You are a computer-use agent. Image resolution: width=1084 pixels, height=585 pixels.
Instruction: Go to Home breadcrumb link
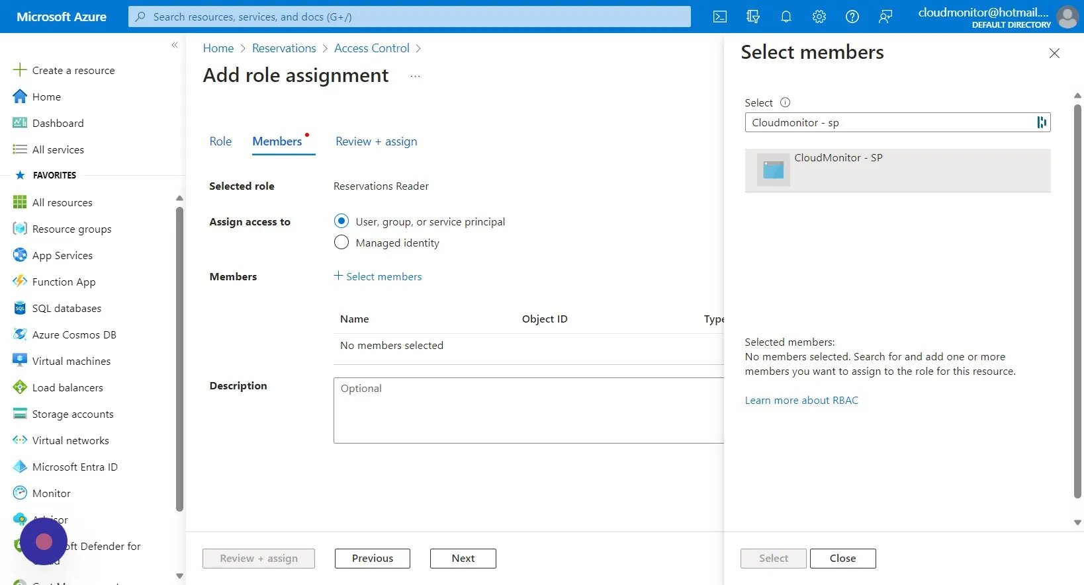click(x=218, y=48)
